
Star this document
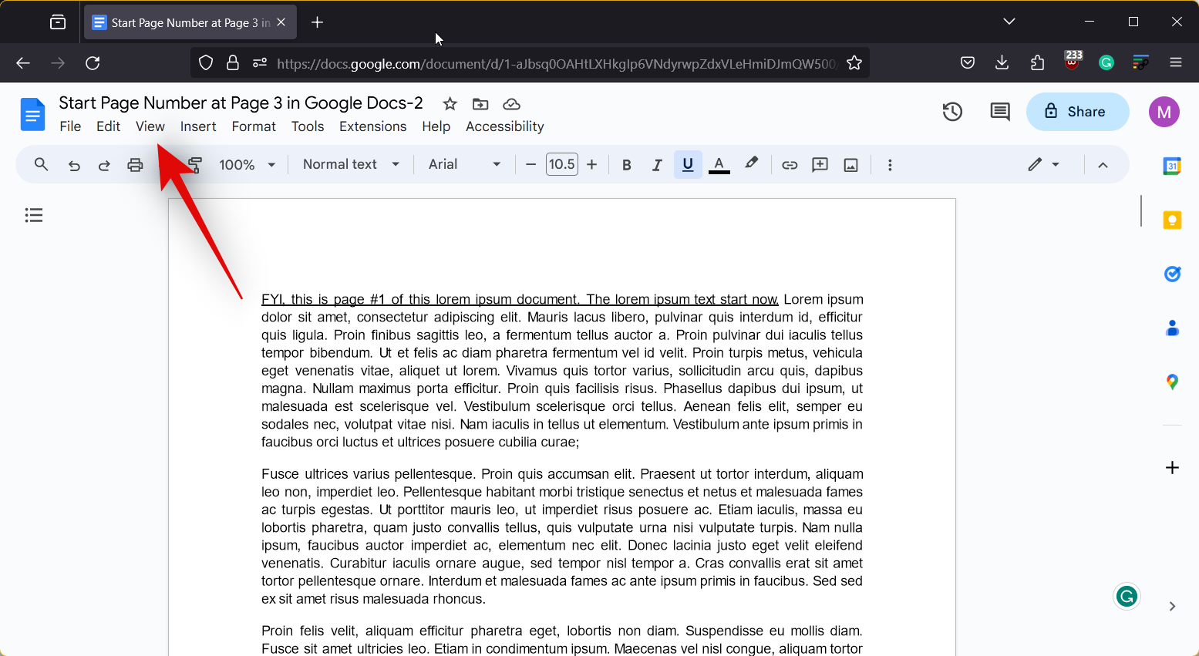[450, 104]
